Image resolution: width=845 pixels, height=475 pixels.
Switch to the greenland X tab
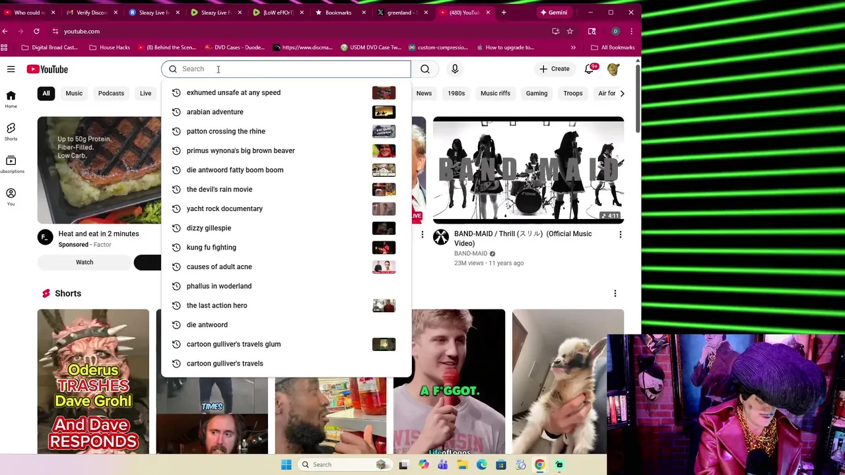(401, 13)
